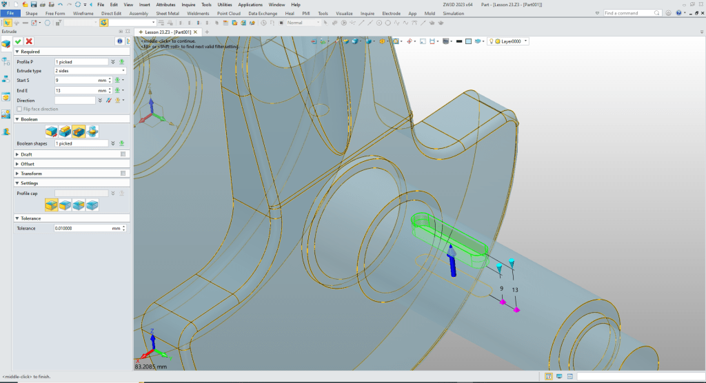Click the Undo arrow in quick access toolbar

coord(61,5)
